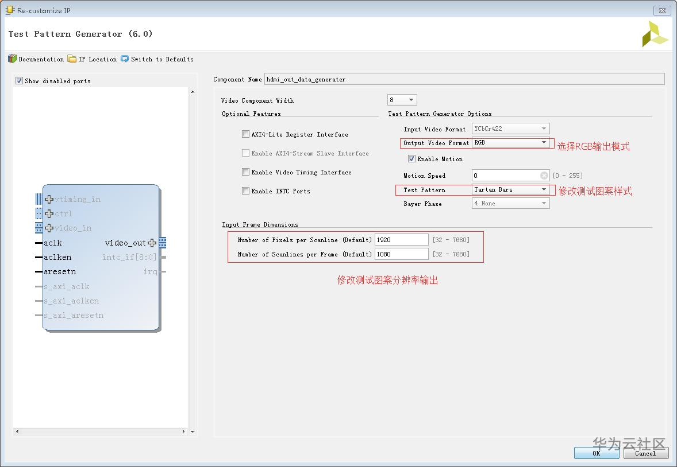
Task: Click the up arrow of the port diagram's vertical scrollbar
Action: 193,92
